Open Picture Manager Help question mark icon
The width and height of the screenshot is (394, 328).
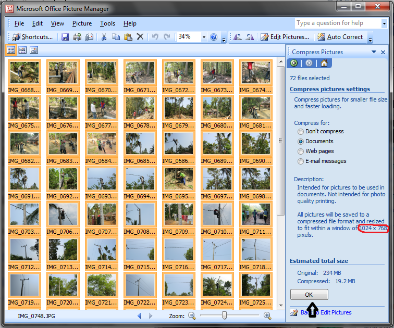coord(214,37)
